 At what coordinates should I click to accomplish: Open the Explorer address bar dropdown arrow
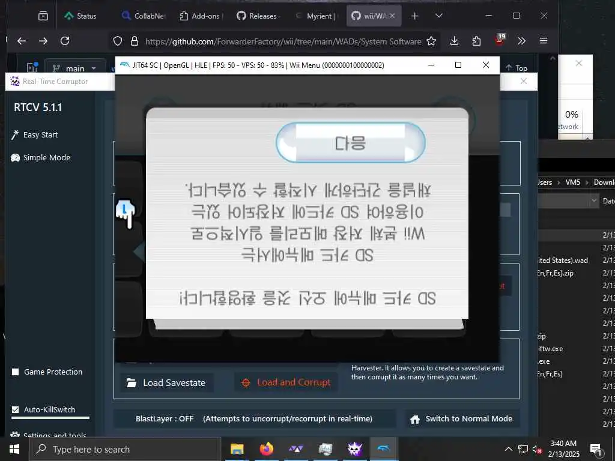(593, 200)
